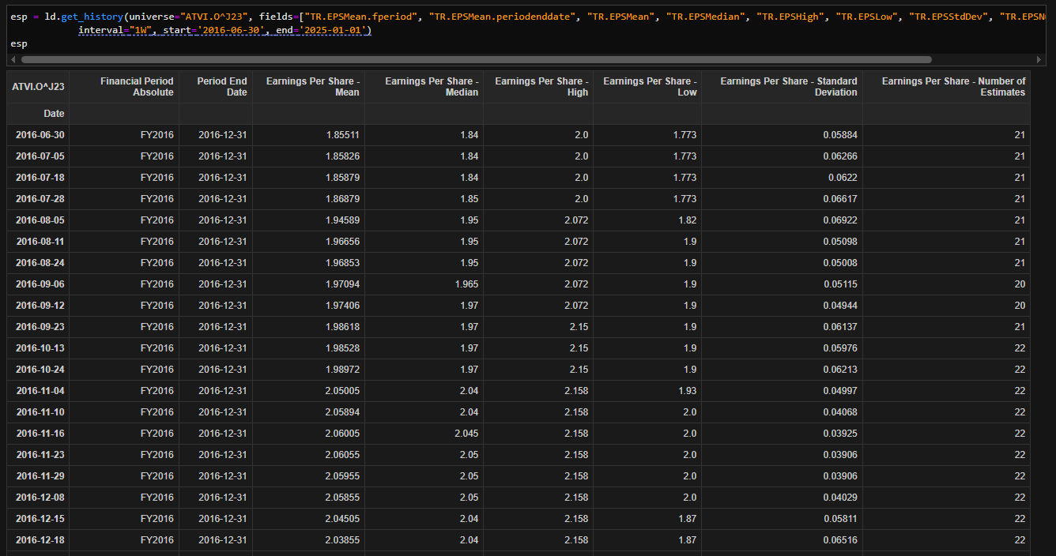Select the 'Period End Date' column header
Viewport: 1056px width, 556px height.
(222, 87)
